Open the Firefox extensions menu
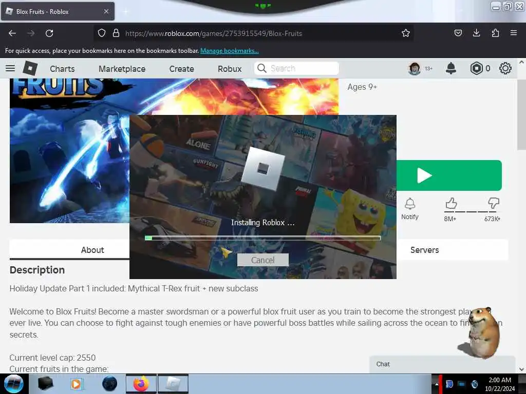The width and height of the screenshot is (526, 394). pyautogui.click(x=495, y=33)
